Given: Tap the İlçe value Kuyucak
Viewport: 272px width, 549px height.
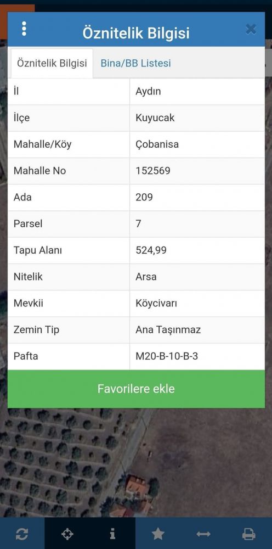Looking at the screenshot, I should point(155,117).
